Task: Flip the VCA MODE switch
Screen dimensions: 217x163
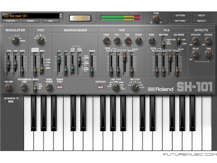Action: [x=179, y=42]
